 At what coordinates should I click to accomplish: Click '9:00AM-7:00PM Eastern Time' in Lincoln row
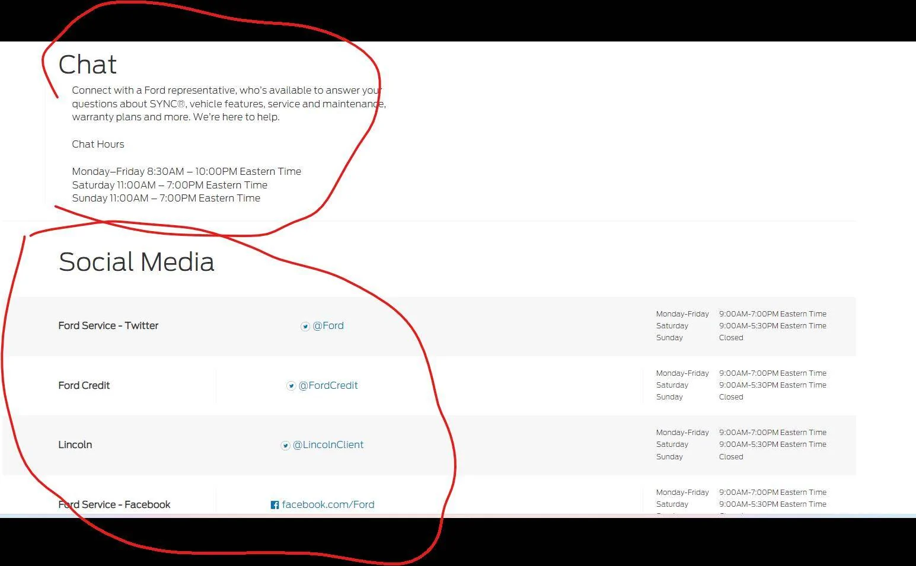click(x=773, y=432)
